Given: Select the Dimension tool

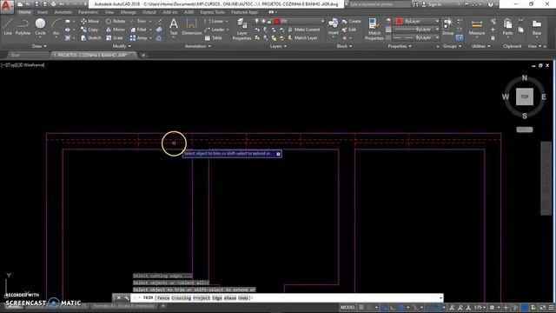Looking at the screenshot, I should click(191, 27).
